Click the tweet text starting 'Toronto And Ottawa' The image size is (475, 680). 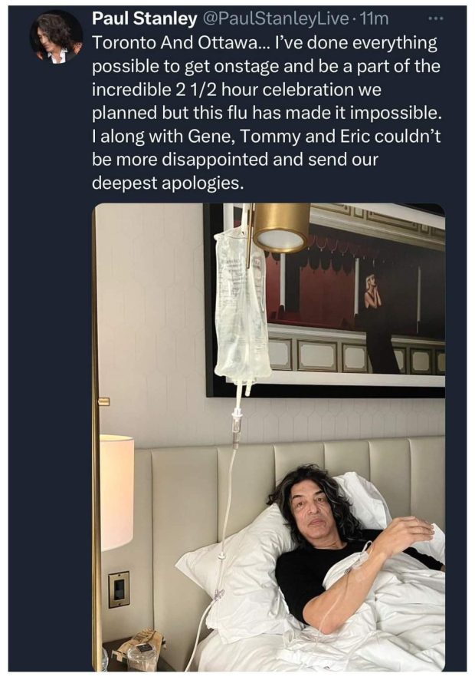tap(267, 113)
